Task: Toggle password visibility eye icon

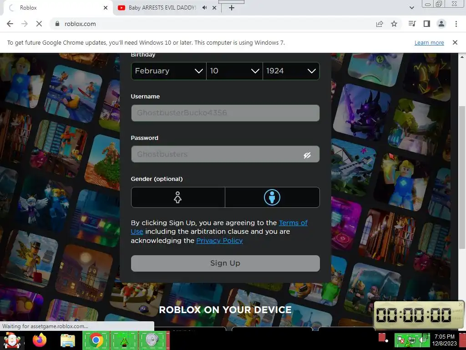Action: [307, 155]
